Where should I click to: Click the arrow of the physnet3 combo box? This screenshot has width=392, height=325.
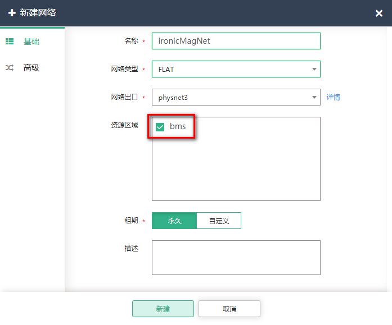click(x=314, y=97)
